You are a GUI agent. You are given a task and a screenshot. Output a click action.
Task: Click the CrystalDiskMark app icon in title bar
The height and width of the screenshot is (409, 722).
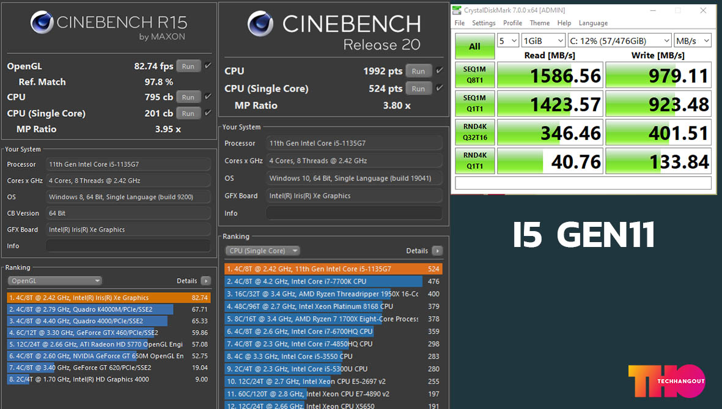click(457, 10)
